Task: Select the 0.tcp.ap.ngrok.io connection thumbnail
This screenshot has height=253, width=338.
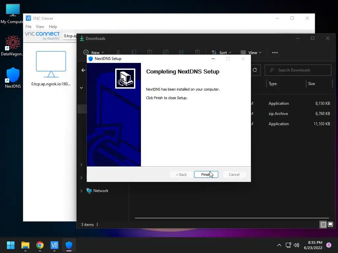Action: pyautogui.click(x=51, y=69)
